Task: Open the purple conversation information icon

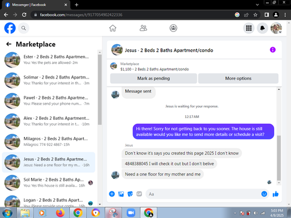Action: tap(272, 50)
